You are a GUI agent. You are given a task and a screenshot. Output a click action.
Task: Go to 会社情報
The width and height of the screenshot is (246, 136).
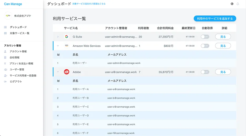15,57
